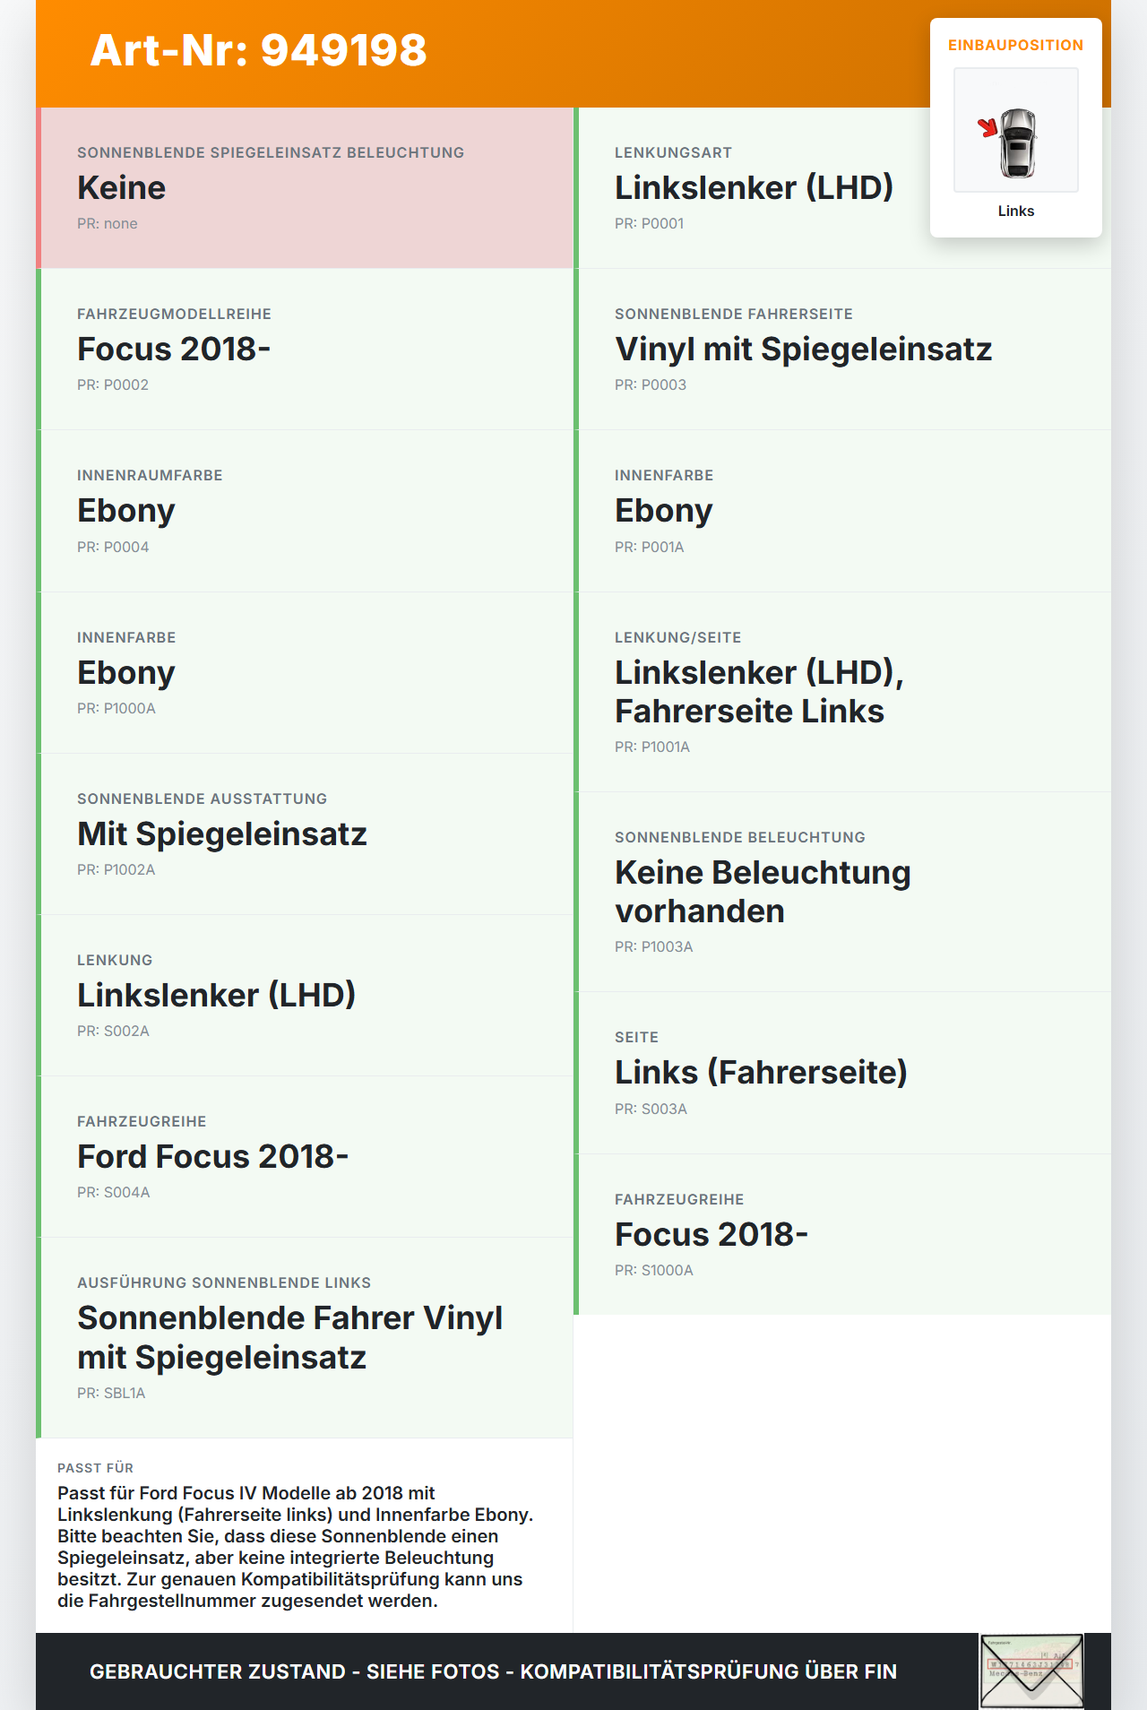Select Sonnenblende Fahrer Vinyl mit Spiegeleinsatz
The image size is (1147, 1710).
click(305, 1338)
